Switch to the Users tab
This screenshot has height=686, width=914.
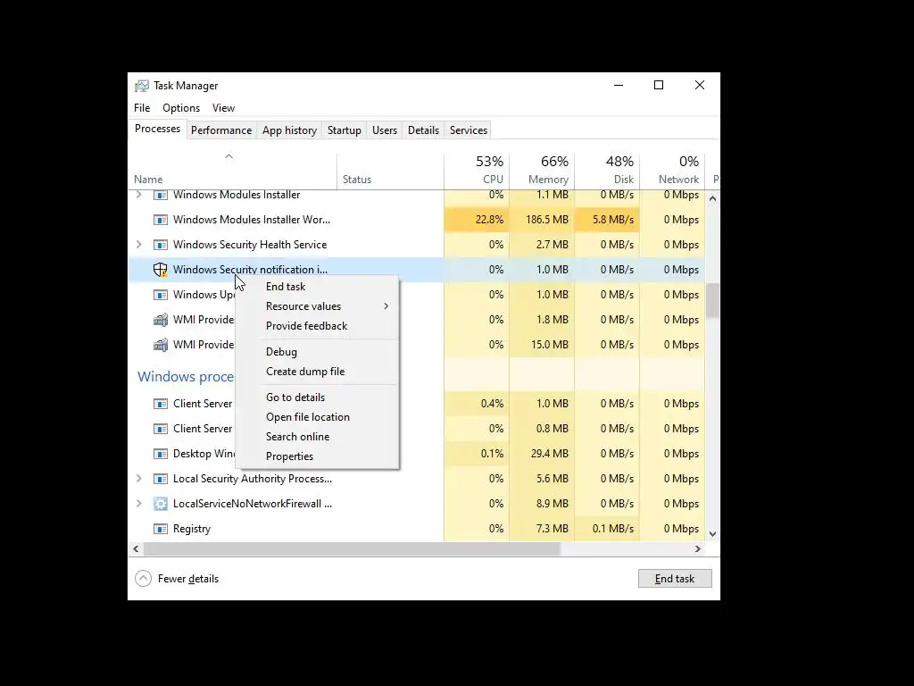tap(385, 130)
